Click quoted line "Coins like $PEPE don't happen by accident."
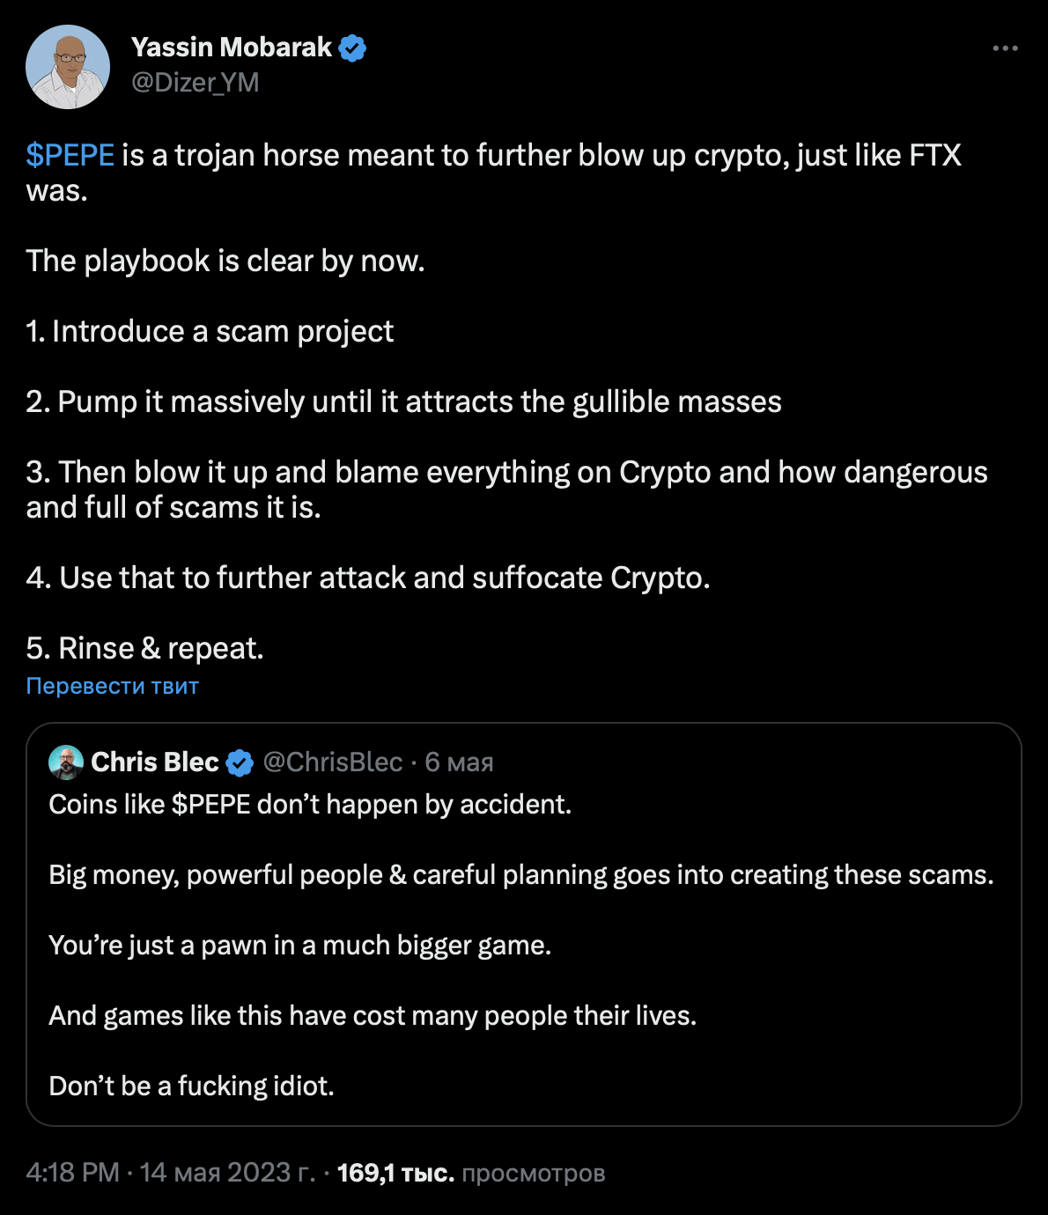 (310, 805)
